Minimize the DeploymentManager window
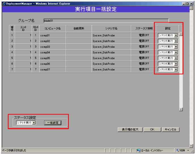Image resolution: width=195 pixels, height=154 pixels. click(x=184, y=4)
